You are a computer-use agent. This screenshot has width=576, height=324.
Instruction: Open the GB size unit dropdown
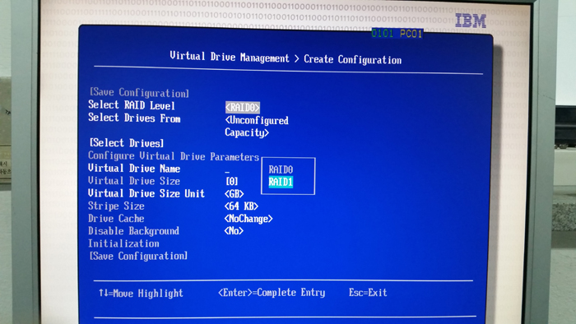[x=234, y=194]
